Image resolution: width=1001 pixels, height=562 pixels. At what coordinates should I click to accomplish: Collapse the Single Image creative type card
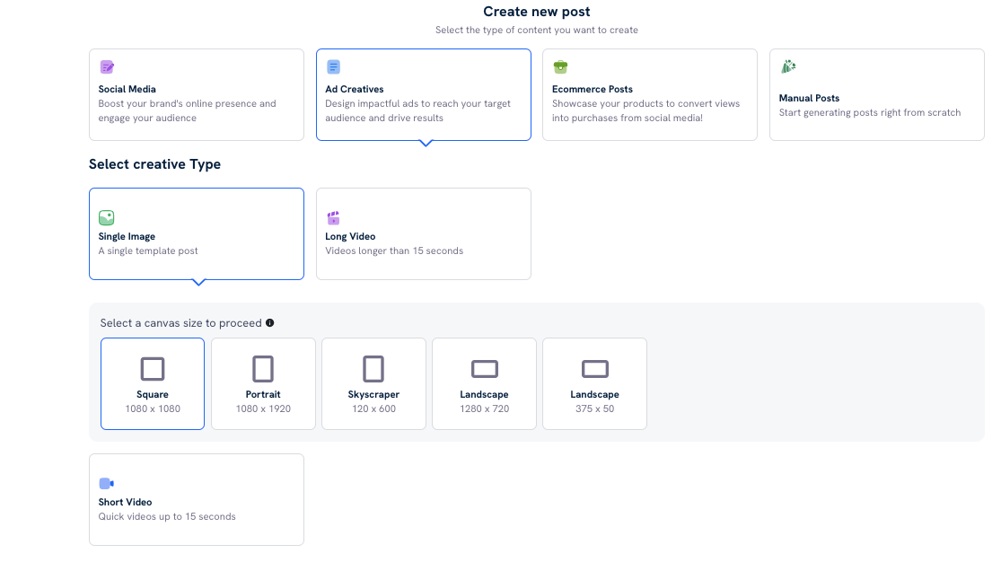(x=197, y=233)
